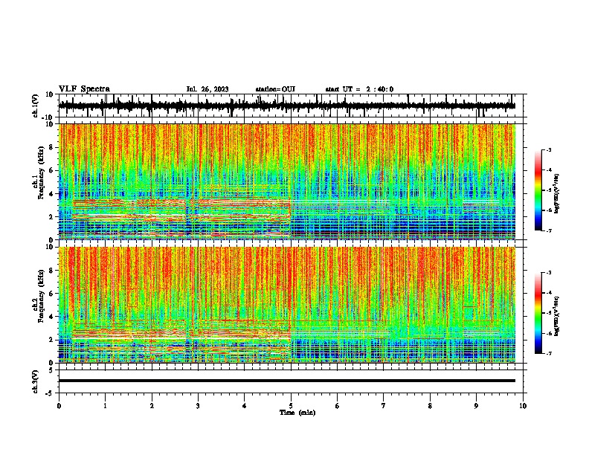Click the 'ch.3(V)' axis label

[36, 381]
